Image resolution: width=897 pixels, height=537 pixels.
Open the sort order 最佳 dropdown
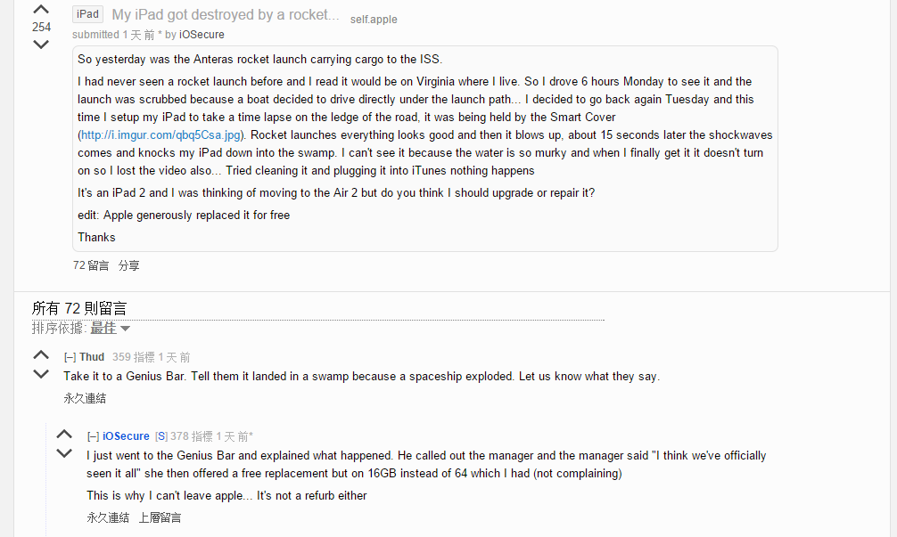(x=111, y=328)
